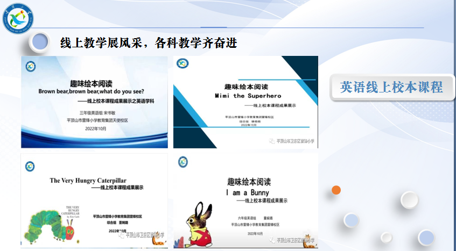Click the small logo on the Hungry Caterpillar slide
Screen dimensions: 456x251
[x=31, y=163]
